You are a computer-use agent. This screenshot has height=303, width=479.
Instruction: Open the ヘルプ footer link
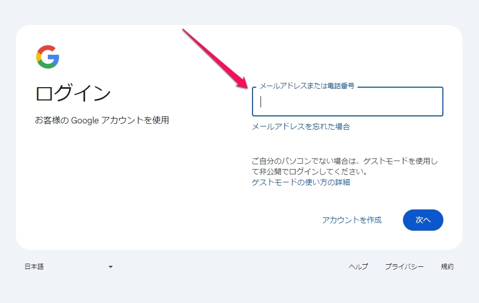[x=358, y=267]
